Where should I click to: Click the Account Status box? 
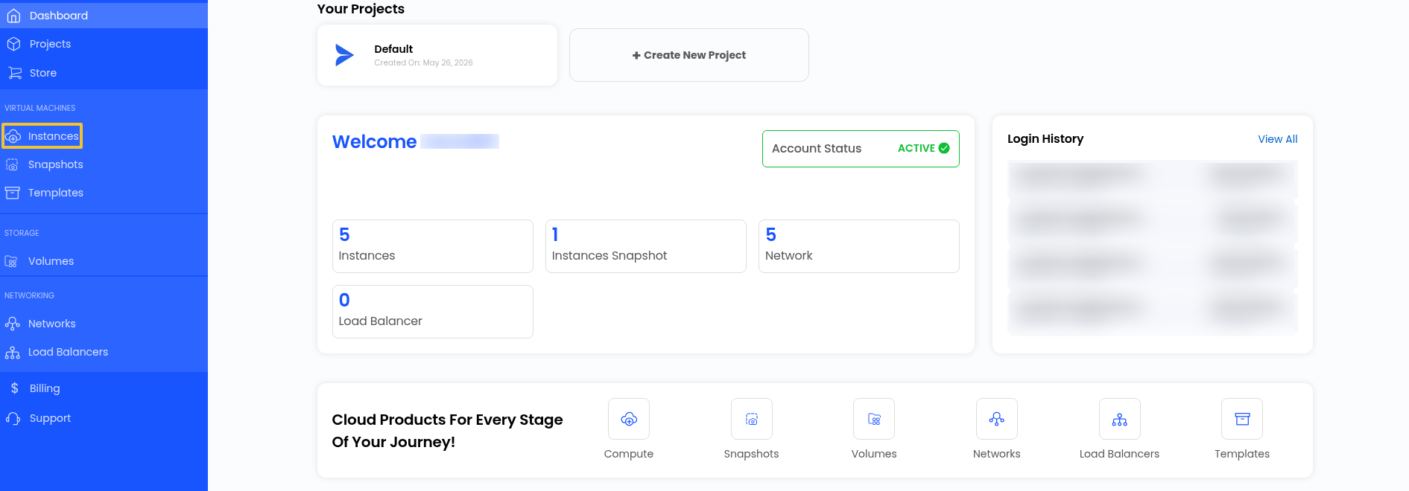pos(861,149)
